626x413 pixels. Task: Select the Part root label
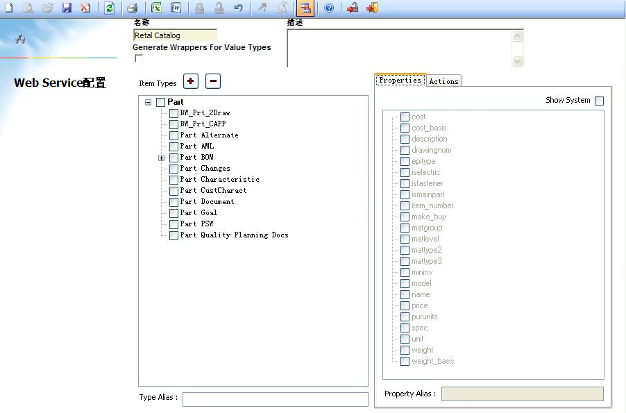coord(176,102)
